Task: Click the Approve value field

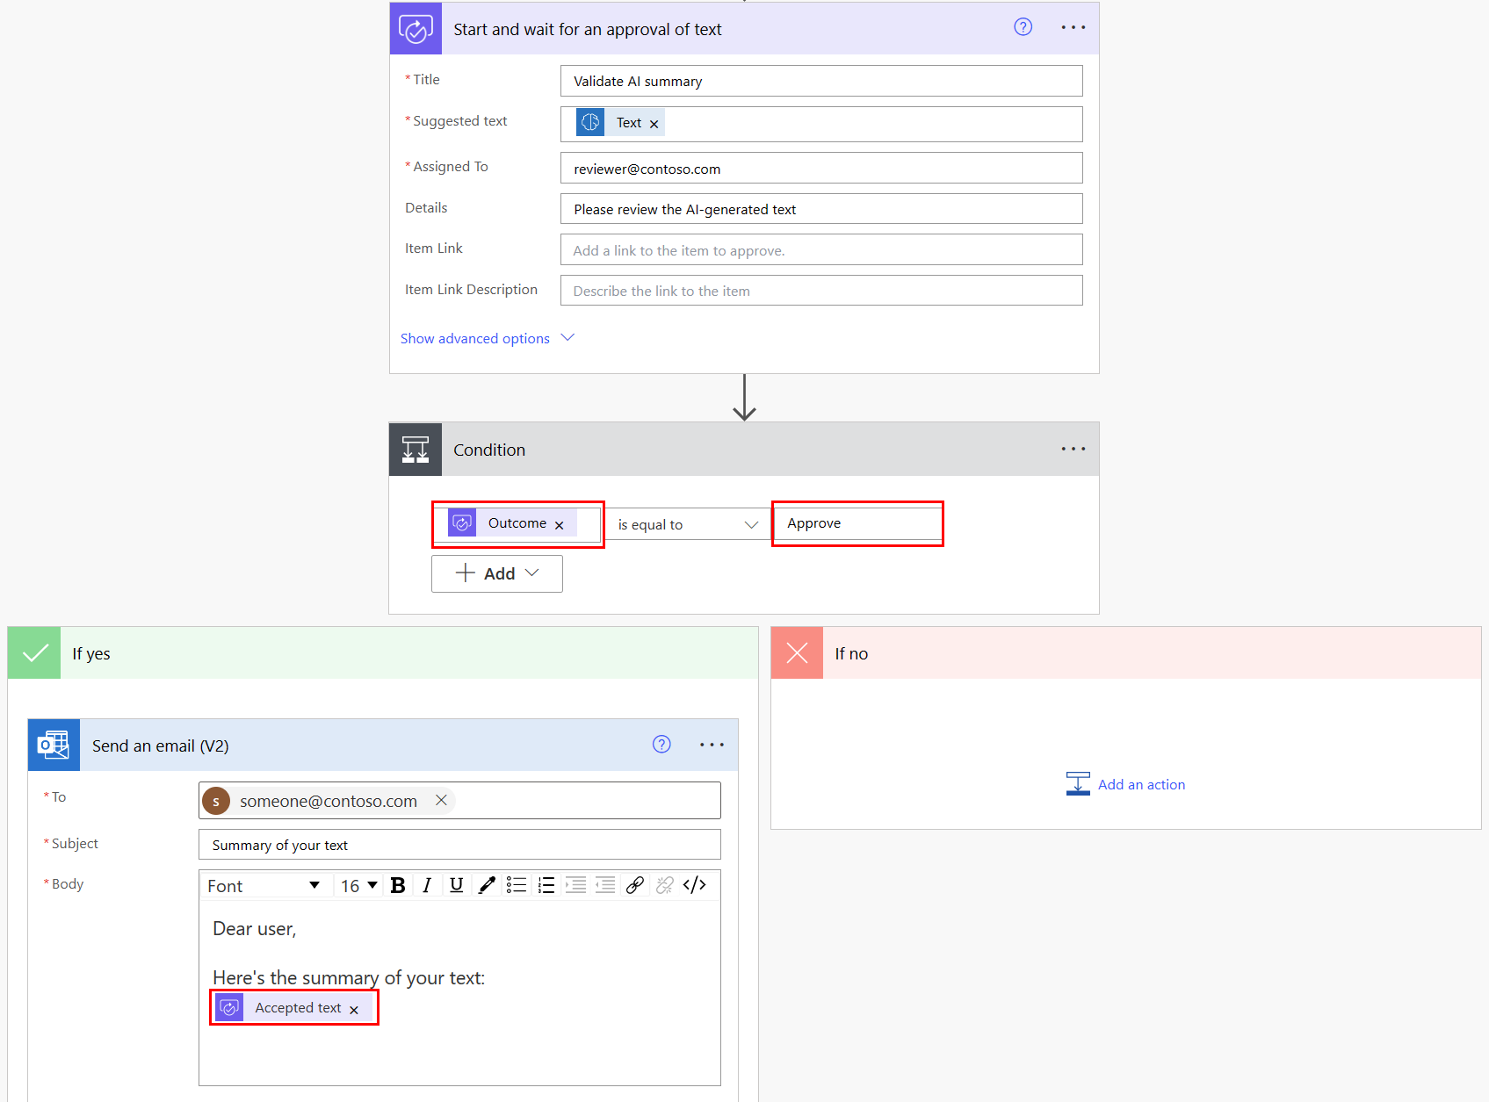Action: point(857,523)
